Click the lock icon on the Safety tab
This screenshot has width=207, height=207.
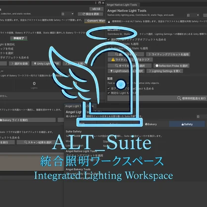pos(183,124)
